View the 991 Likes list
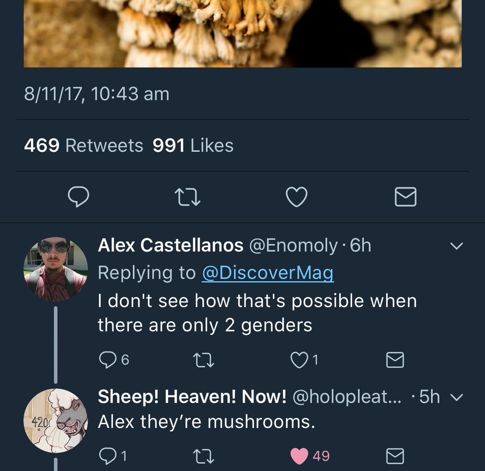 point(193,146)
